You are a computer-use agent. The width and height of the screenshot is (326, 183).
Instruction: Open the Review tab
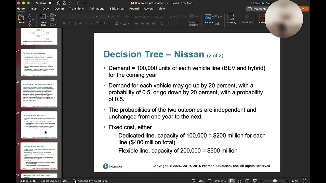148,9
